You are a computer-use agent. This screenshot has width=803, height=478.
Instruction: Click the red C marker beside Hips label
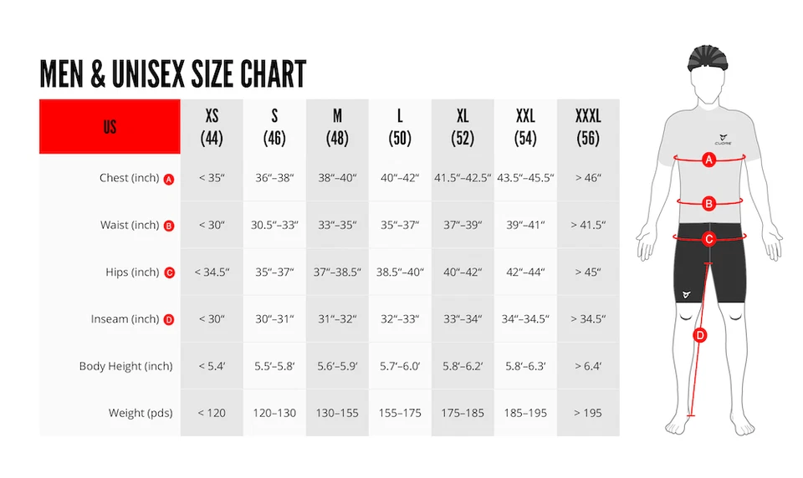(169, 272)
